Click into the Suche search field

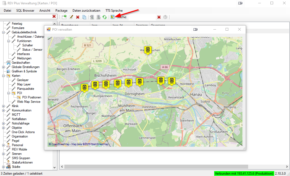(x=141, y=17)
